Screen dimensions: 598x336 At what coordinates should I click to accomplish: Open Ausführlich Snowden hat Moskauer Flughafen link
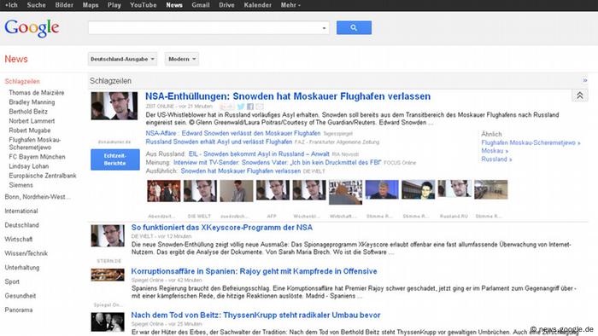tap(241, 171)
